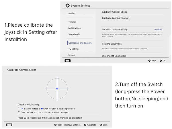Click 'Turn the Stick and check' instruction
This screenshot has height=129, width=172.
[x=45, y=112]
